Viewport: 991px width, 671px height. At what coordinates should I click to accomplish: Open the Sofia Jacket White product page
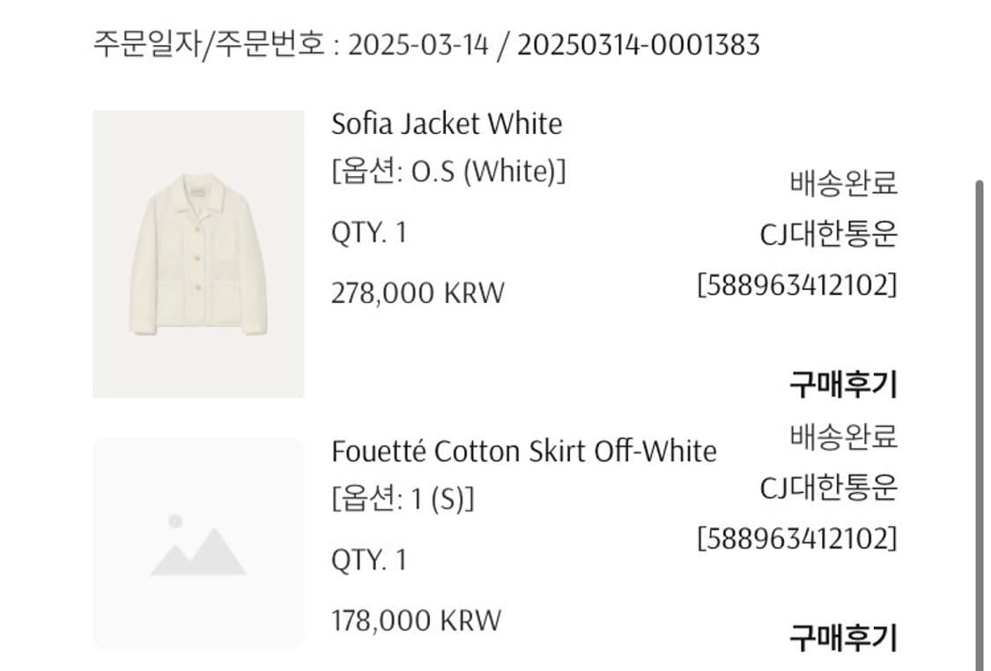coord(446,123)
